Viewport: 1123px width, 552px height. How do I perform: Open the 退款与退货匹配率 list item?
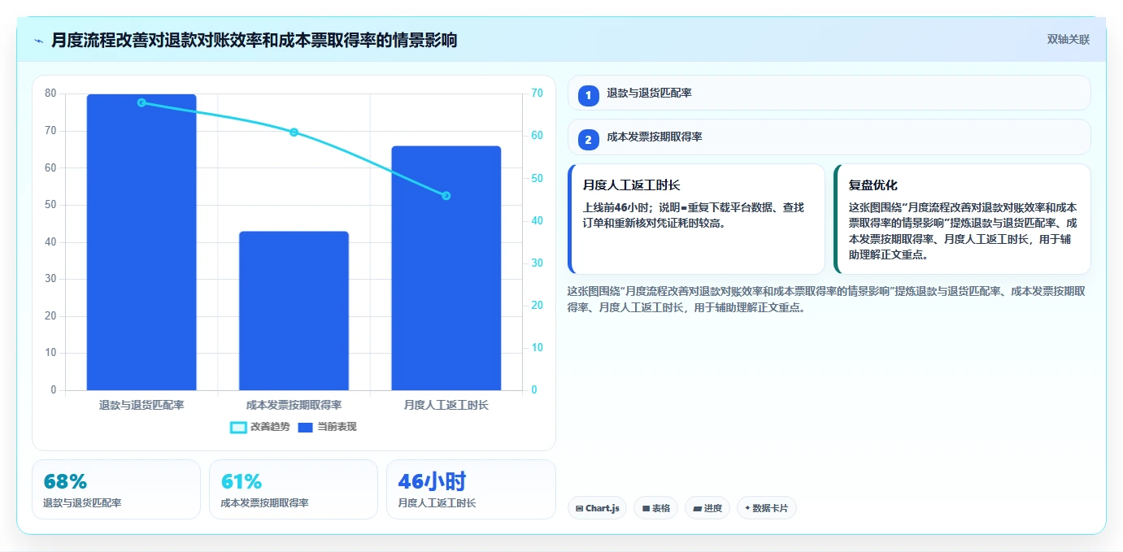[829, 93]
